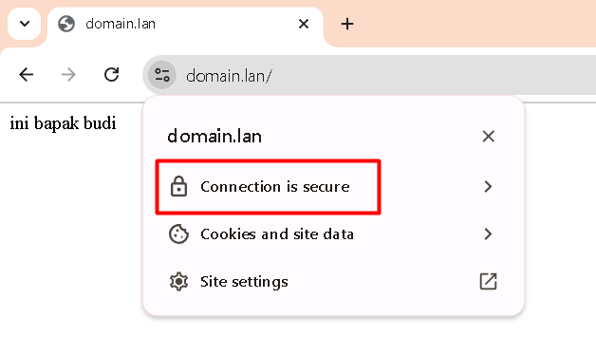Open the site information tune icon
This screenshot has height=355, width=596.
(x=162, y=75)
